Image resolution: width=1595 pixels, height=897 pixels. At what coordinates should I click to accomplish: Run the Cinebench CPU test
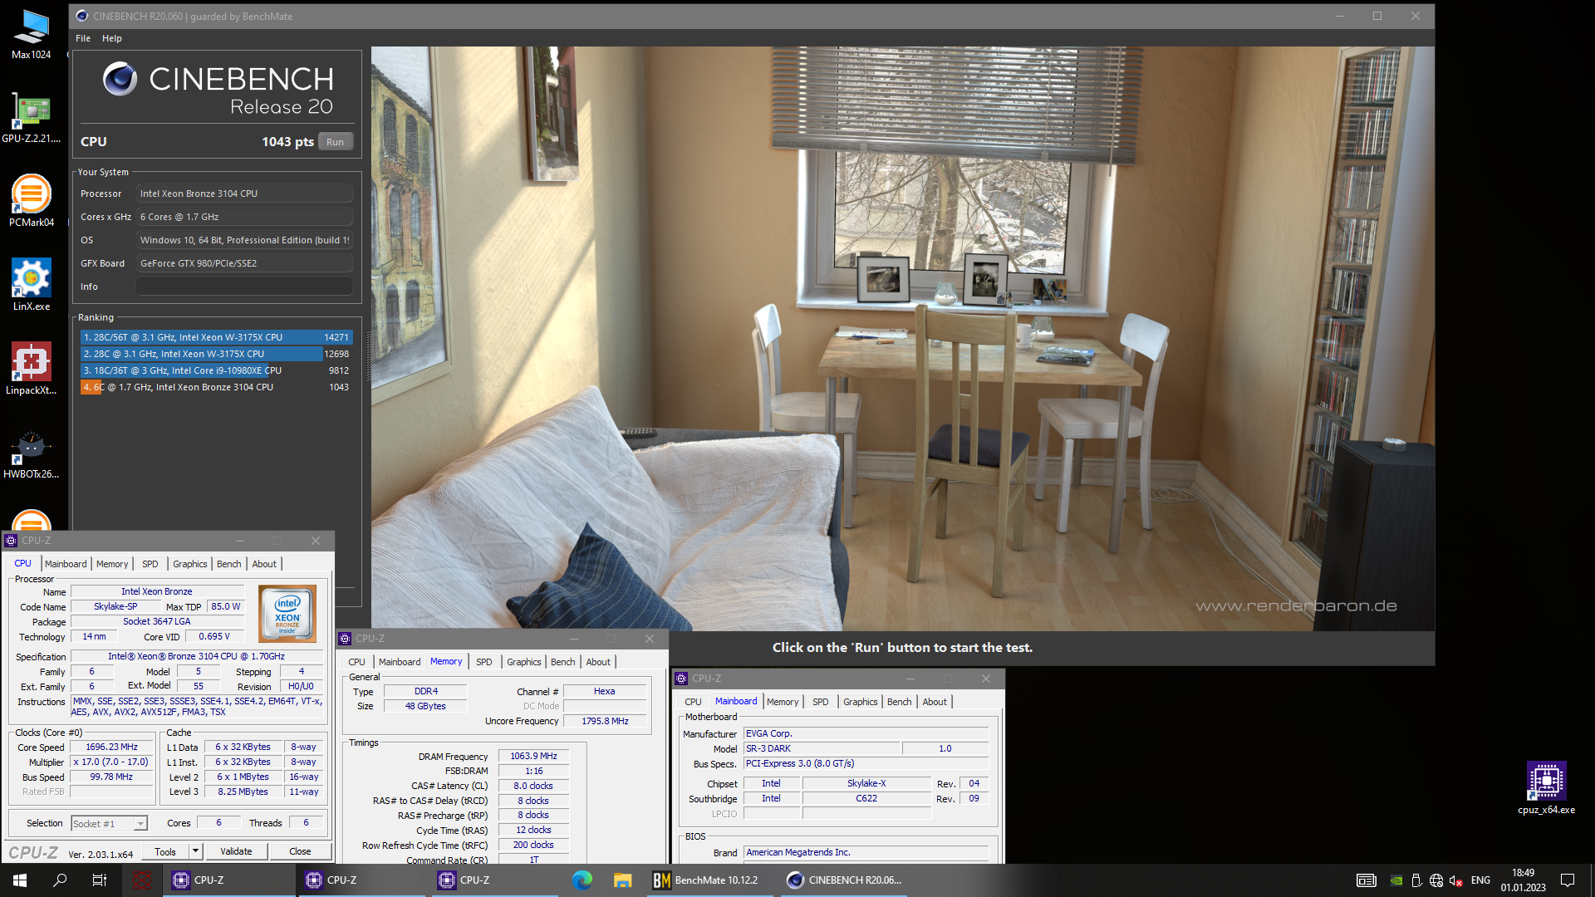click(x=335, y=142)
